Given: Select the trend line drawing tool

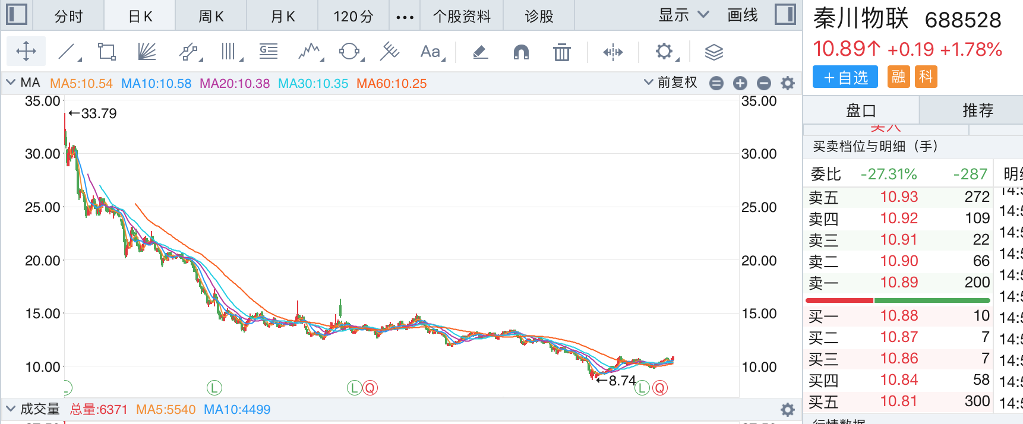Looking at the screenshot, I should click(x=67, y=52).
